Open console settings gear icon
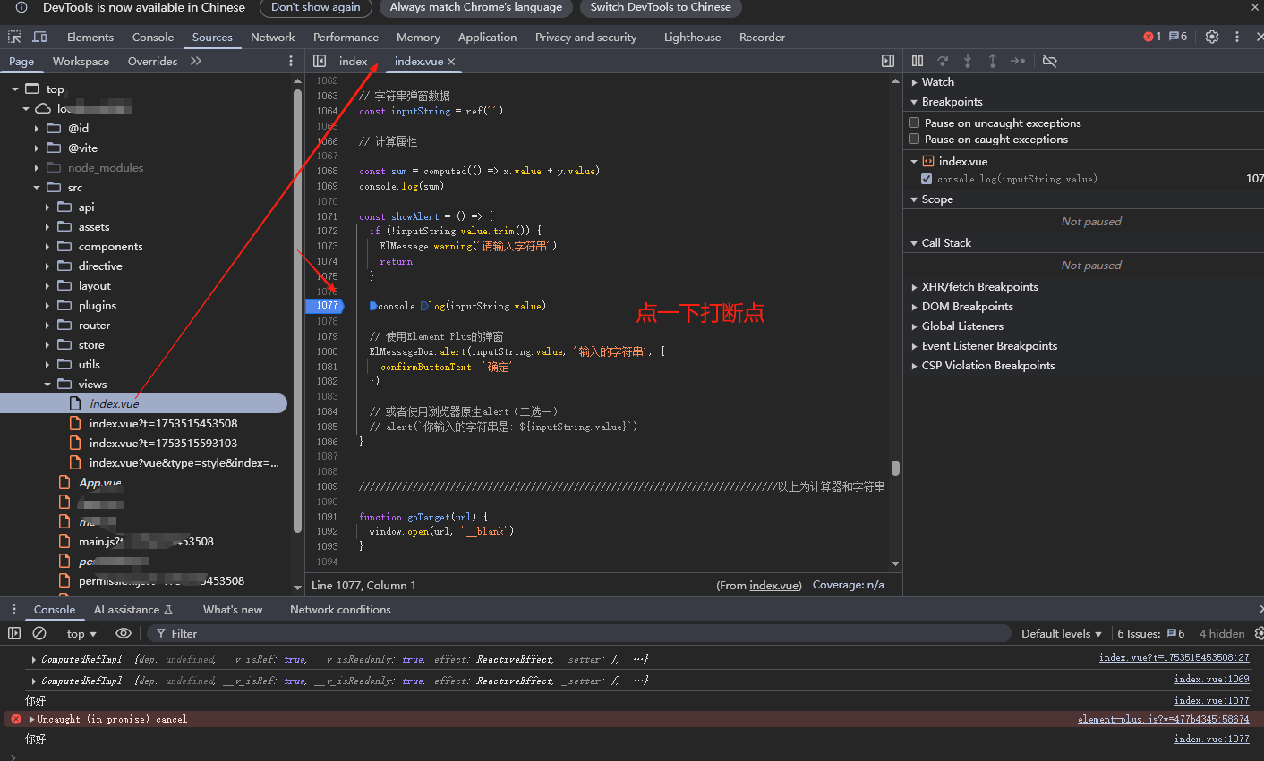1264x761 pixels. point(1259,633)
